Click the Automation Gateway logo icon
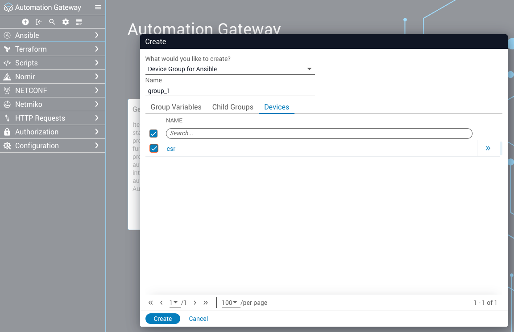 [8, 8]
